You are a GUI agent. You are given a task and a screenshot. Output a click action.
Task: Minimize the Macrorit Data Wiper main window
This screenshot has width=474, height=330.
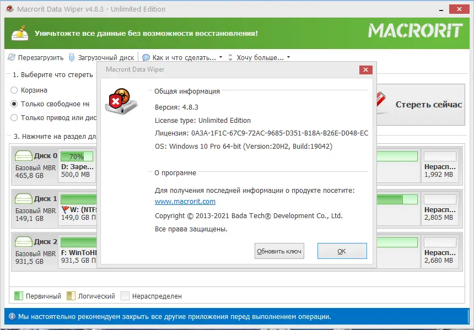click(x=441, y=10)
